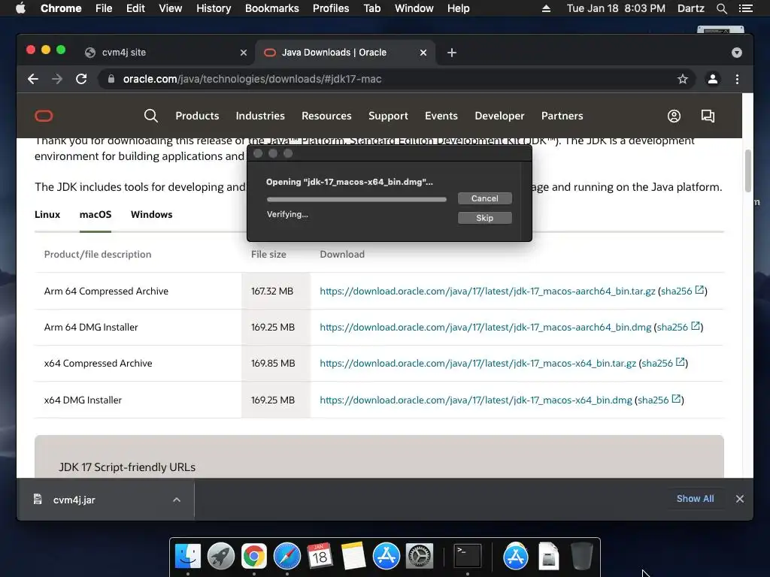Skip the dmg verification
This screenshot has width=770, height=577.
485,218
